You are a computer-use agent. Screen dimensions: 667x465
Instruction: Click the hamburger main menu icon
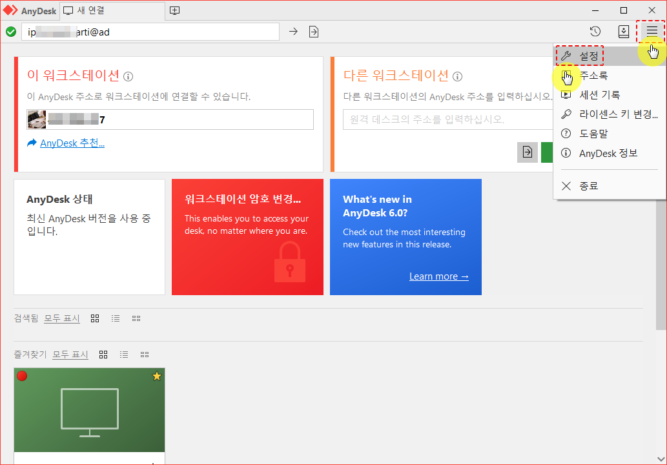click(x=652, y=31)
